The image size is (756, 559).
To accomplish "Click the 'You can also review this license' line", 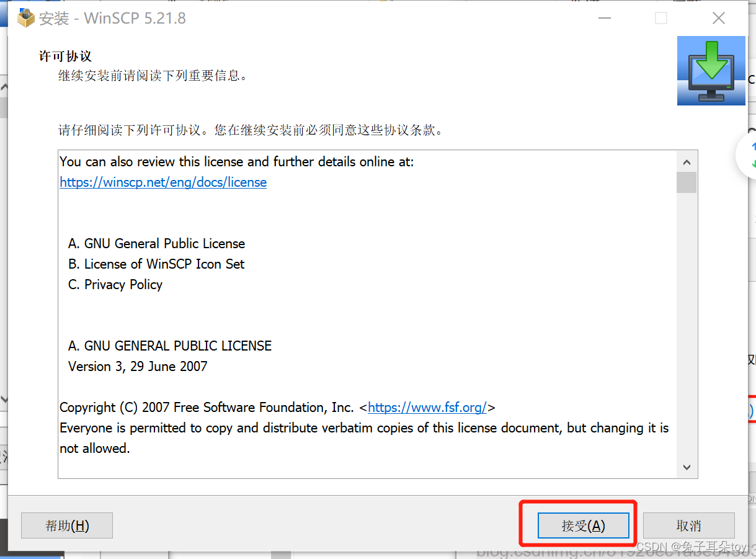I will [x=236, y=162].
